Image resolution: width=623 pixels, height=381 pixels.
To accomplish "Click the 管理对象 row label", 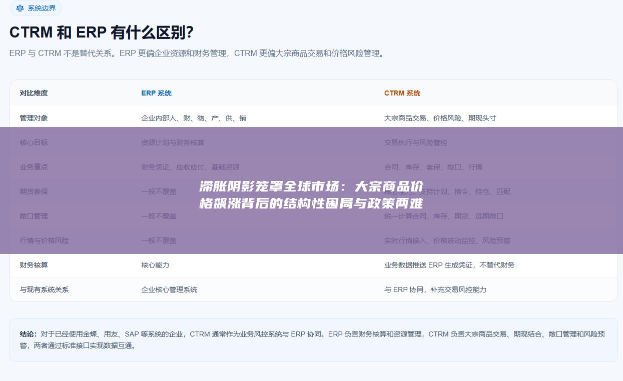I will [x=34, y=118].
